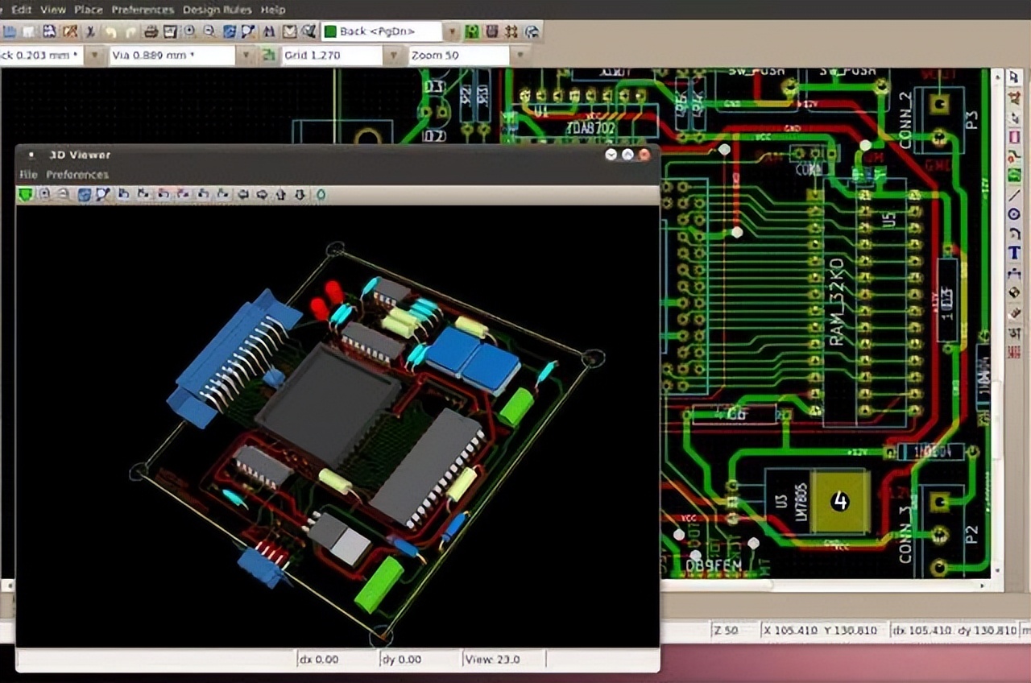Click the zoom in magnifier icon

click(x=190, y=31)
